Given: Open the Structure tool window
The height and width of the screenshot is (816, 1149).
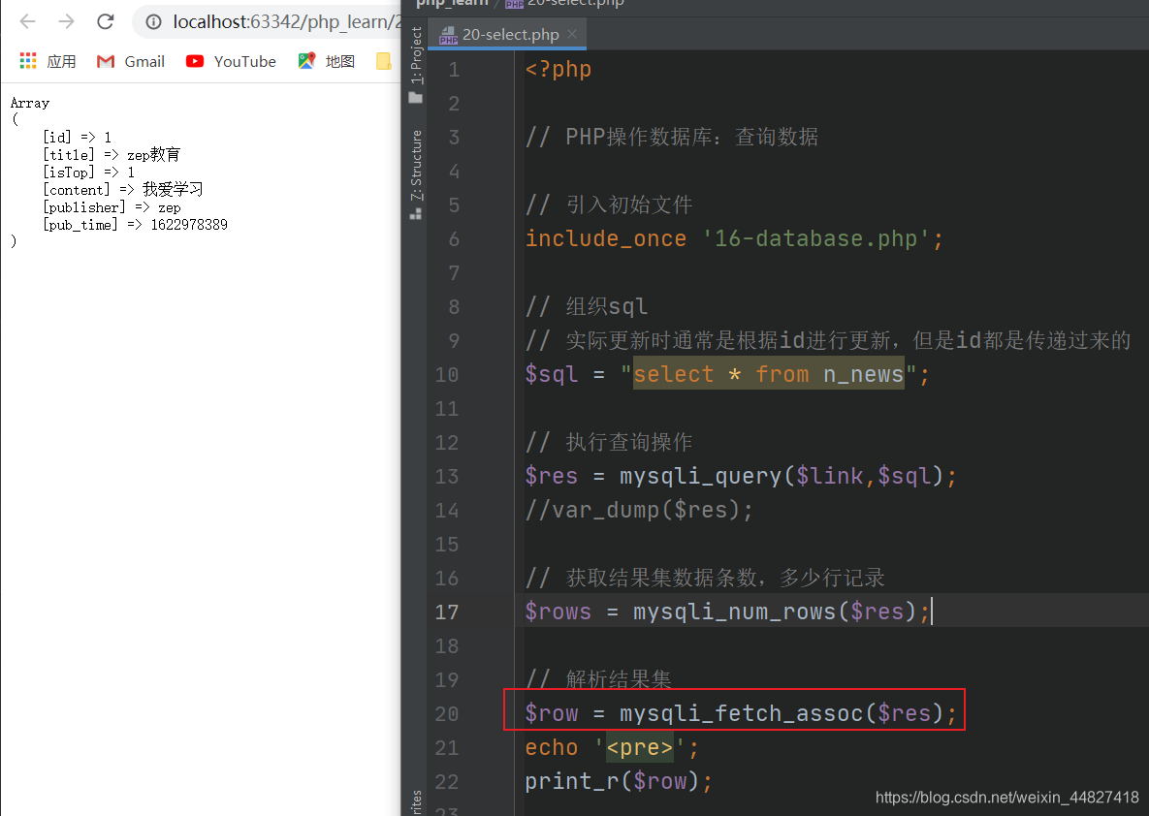Looking at the screenshot, I should [416, 174].
